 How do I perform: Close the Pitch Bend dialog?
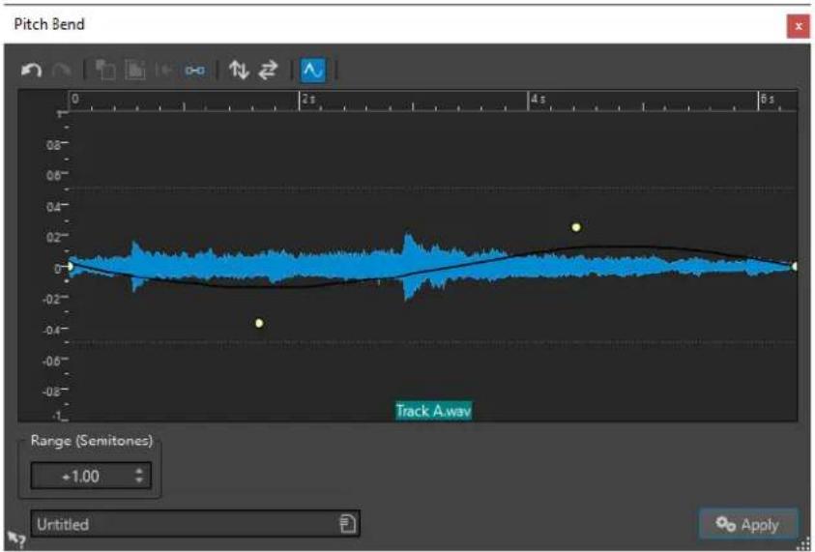point(798,26)
